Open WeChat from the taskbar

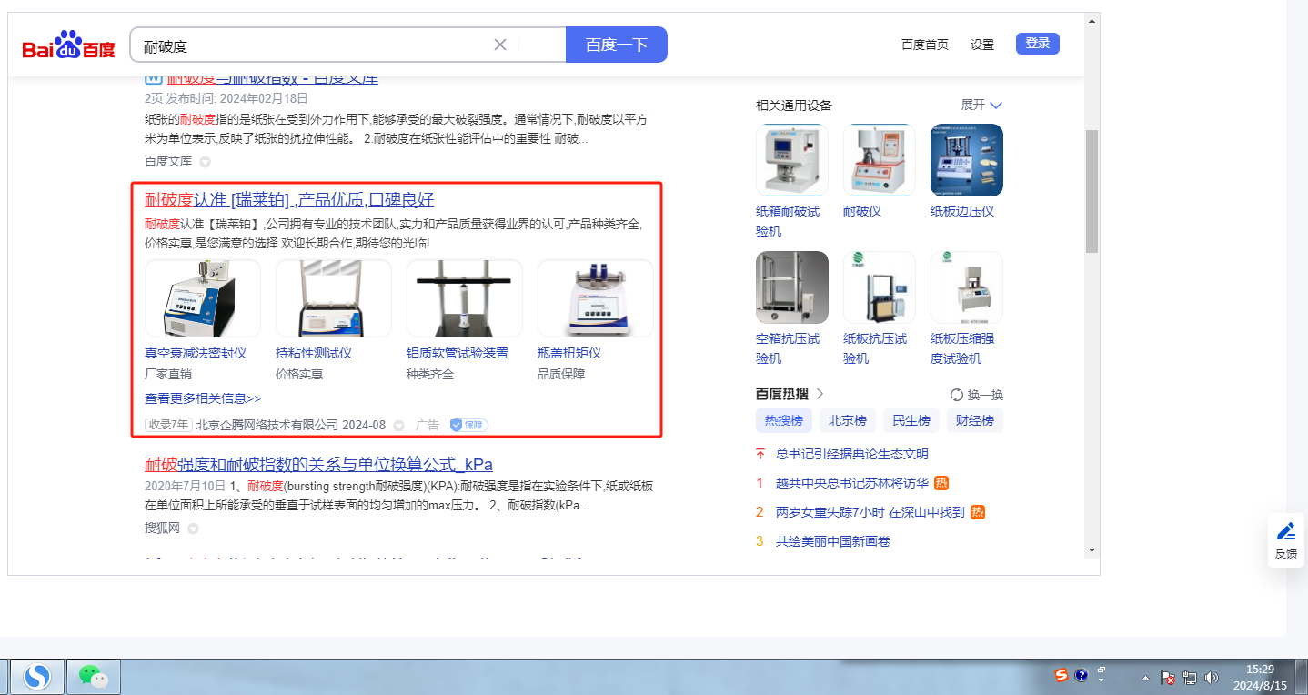(93, 676)
